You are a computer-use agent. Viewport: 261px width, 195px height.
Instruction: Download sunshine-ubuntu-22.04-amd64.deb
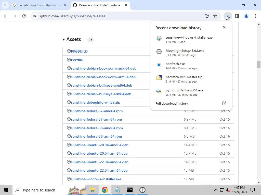pos(100,162)
